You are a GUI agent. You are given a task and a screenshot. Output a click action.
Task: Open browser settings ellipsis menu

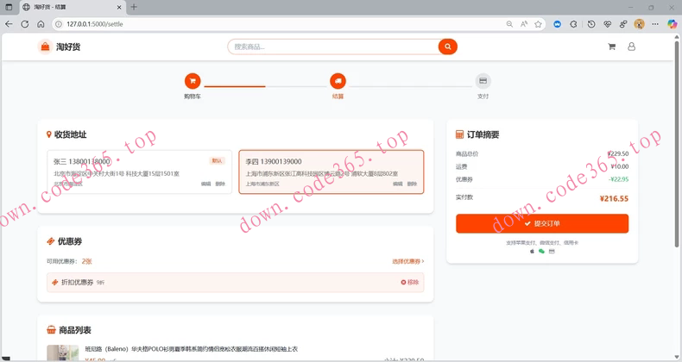point(655,24)
